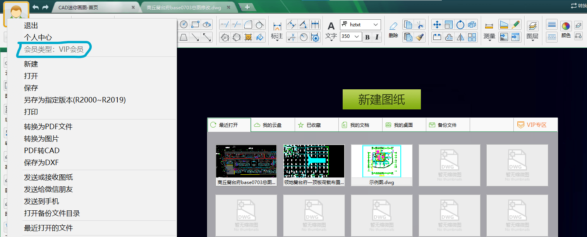Open the 最近打开 tab
This screenshot has height=237, width=587.
click(229, 125)
